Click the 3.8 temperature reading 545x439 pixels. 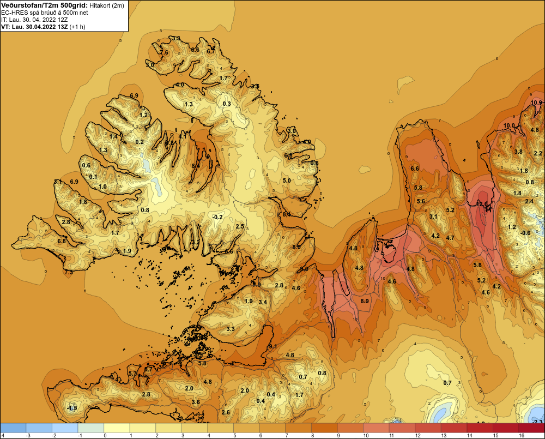[x=518, y=152]
